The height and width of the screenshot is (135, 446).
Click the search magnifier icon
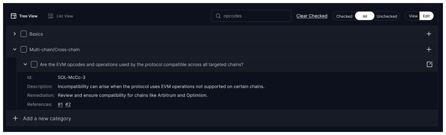pyautogui.click(x=218, y=16)
